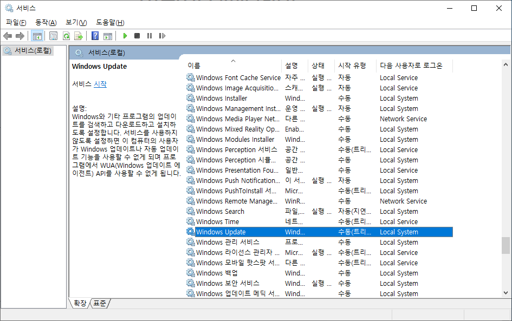Click gear icon beside Windows Modules Installer
This screenshot has width=512, height=321.
[191, 139]
